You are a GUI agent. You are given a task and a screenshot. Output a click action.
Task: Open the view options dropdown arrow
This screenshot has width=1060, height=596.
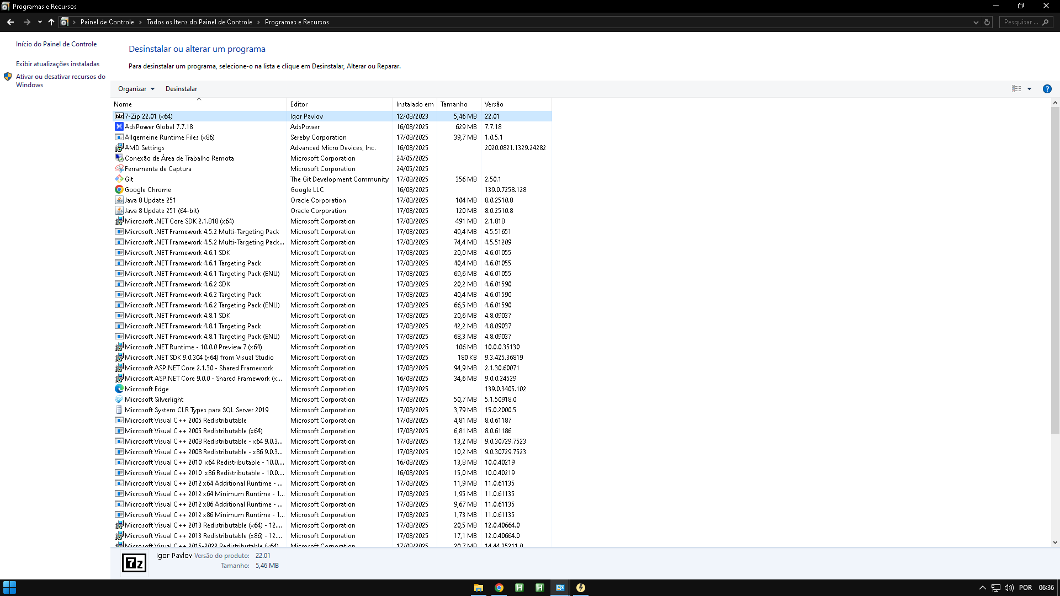[x=1029, y=89]
